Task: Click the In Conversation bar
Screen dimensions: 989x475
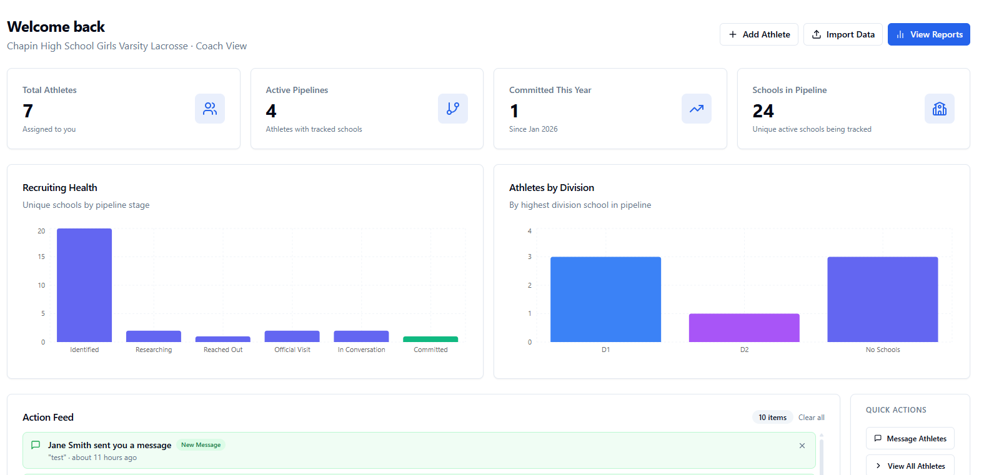Action: coord(361,336)
